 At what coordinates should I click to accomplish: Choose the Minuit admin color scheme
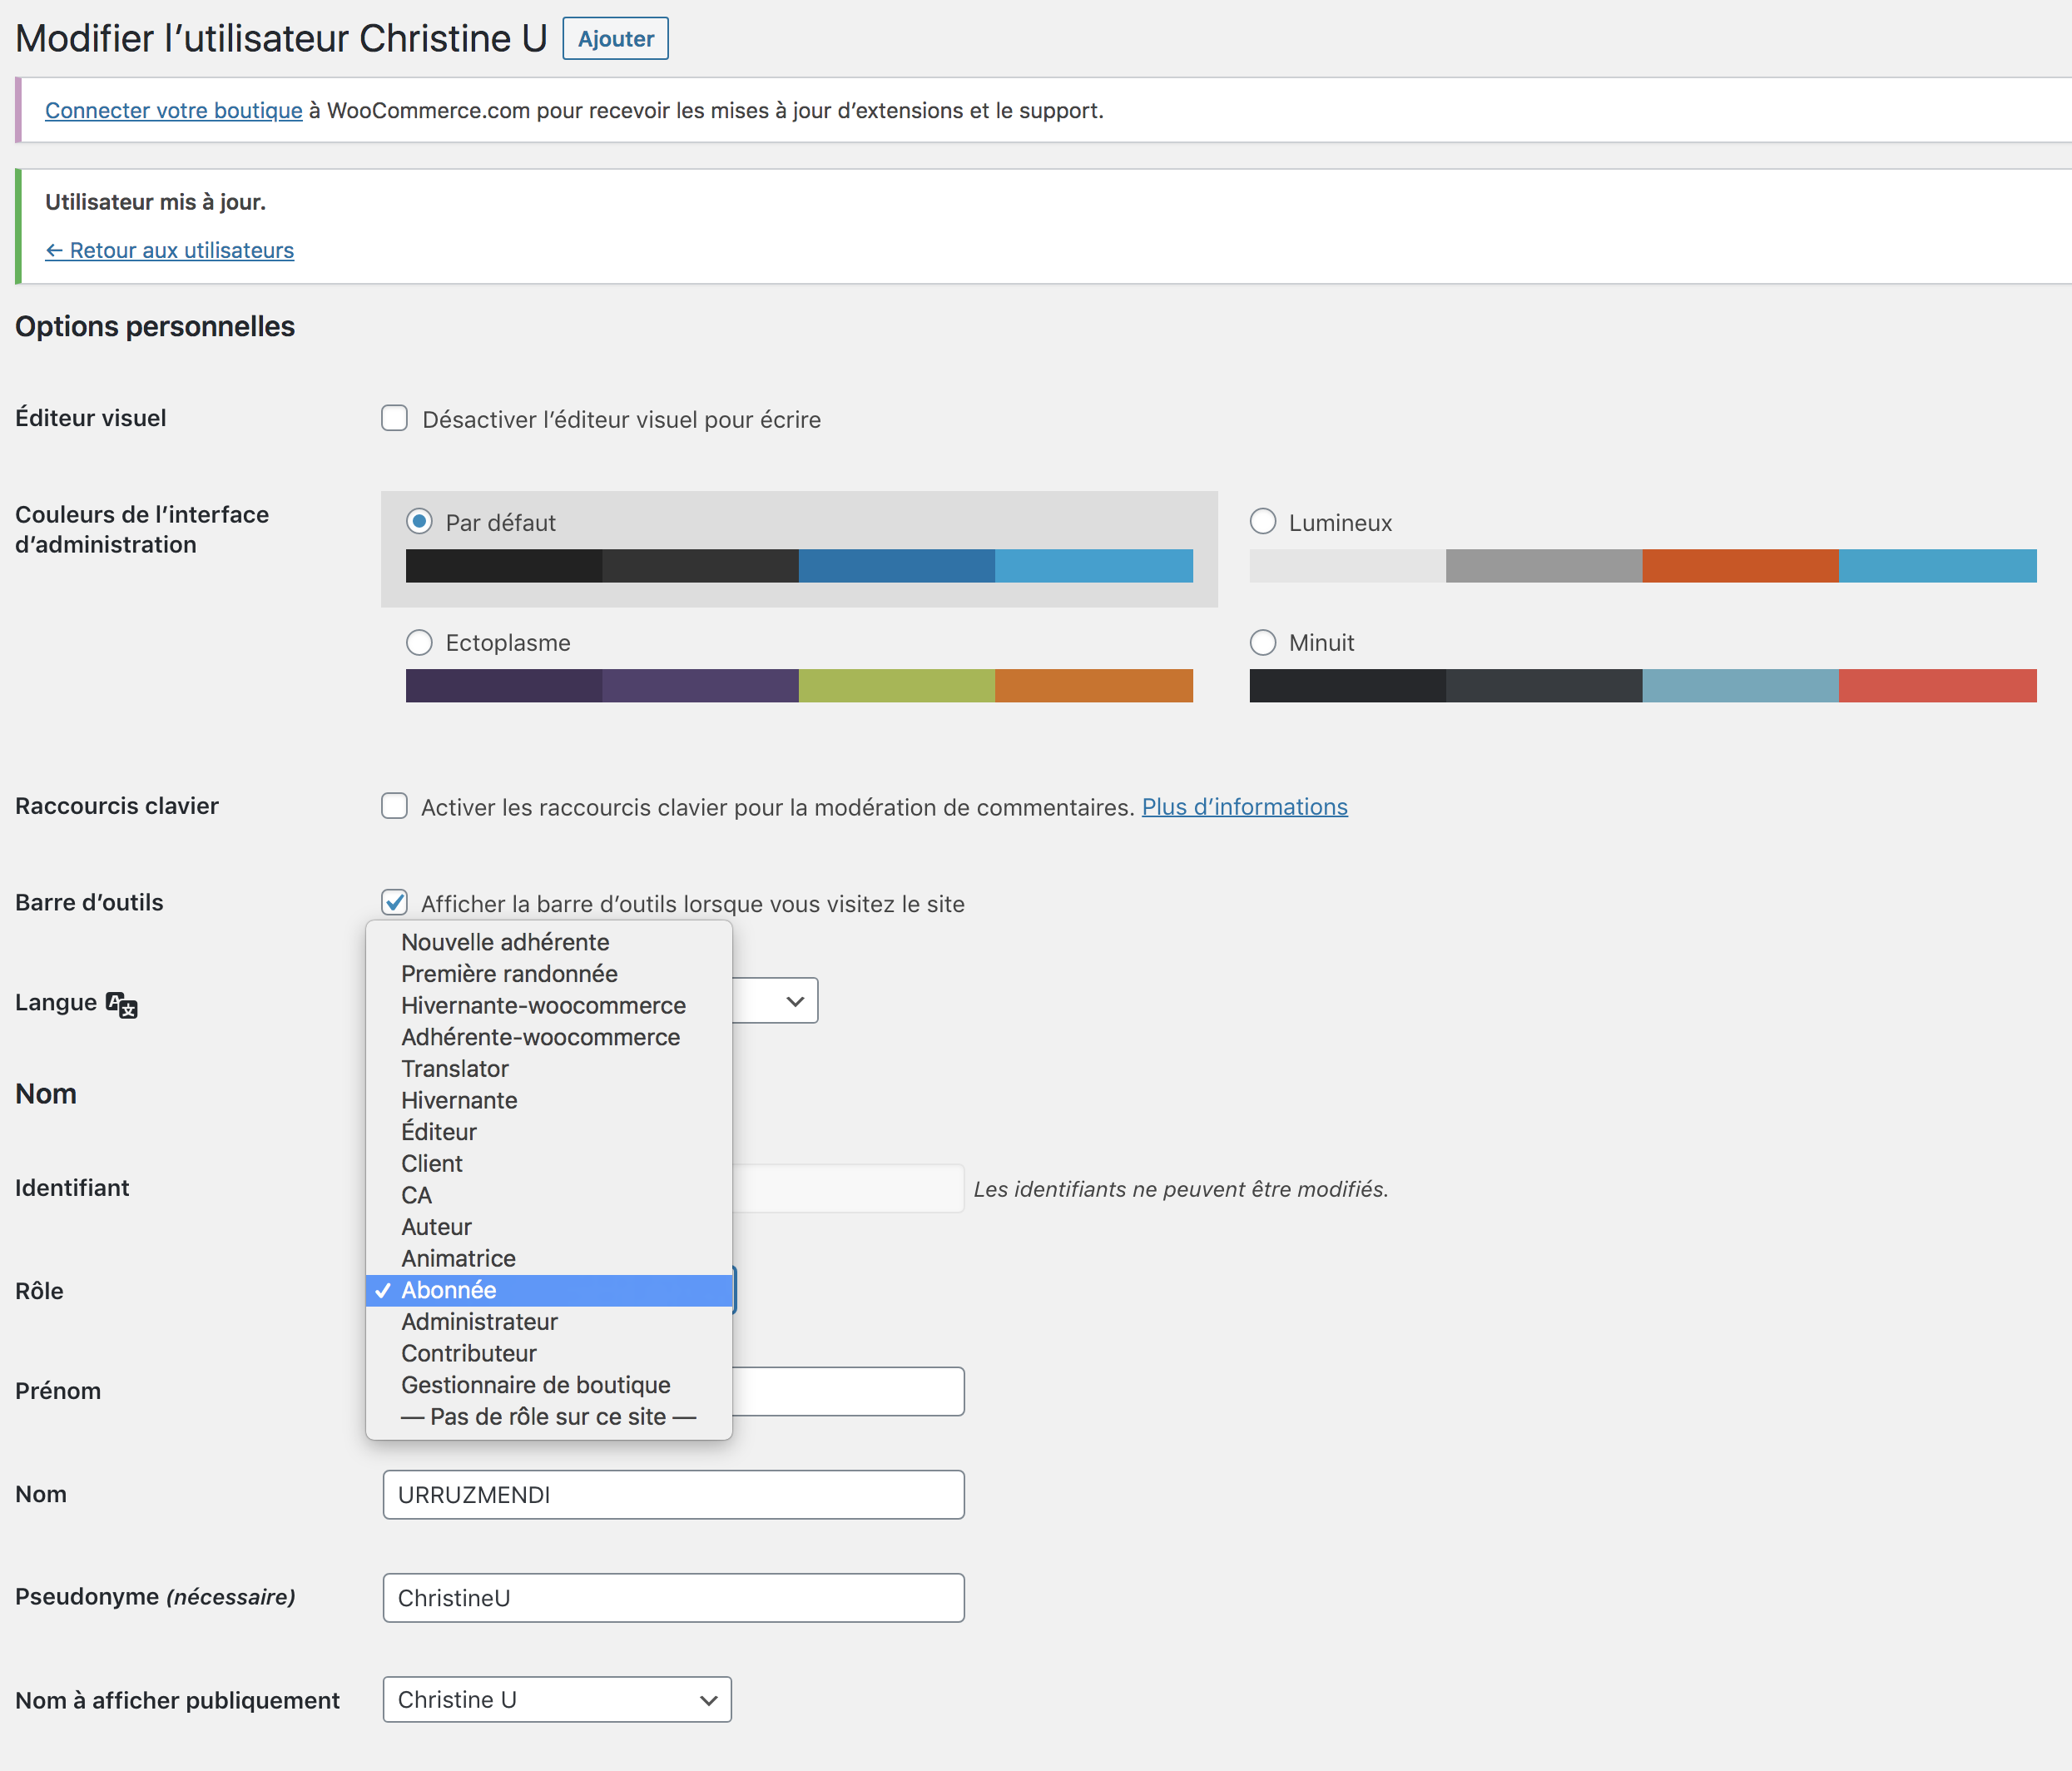(x=1263, y=642)
